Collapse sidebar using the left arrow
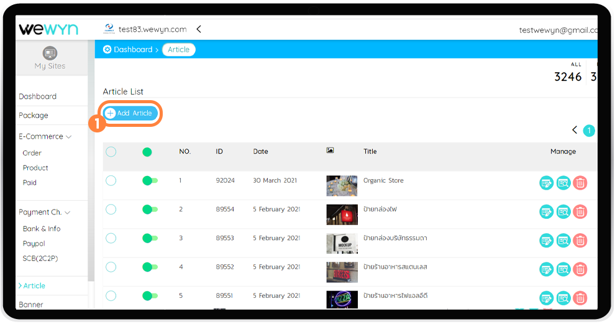The width and height of the screenshot is (615, 324). (x=199, y=29)
